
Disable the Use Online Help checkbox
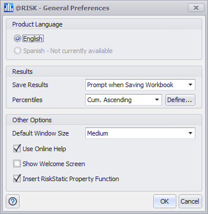[x=17, y=149]
